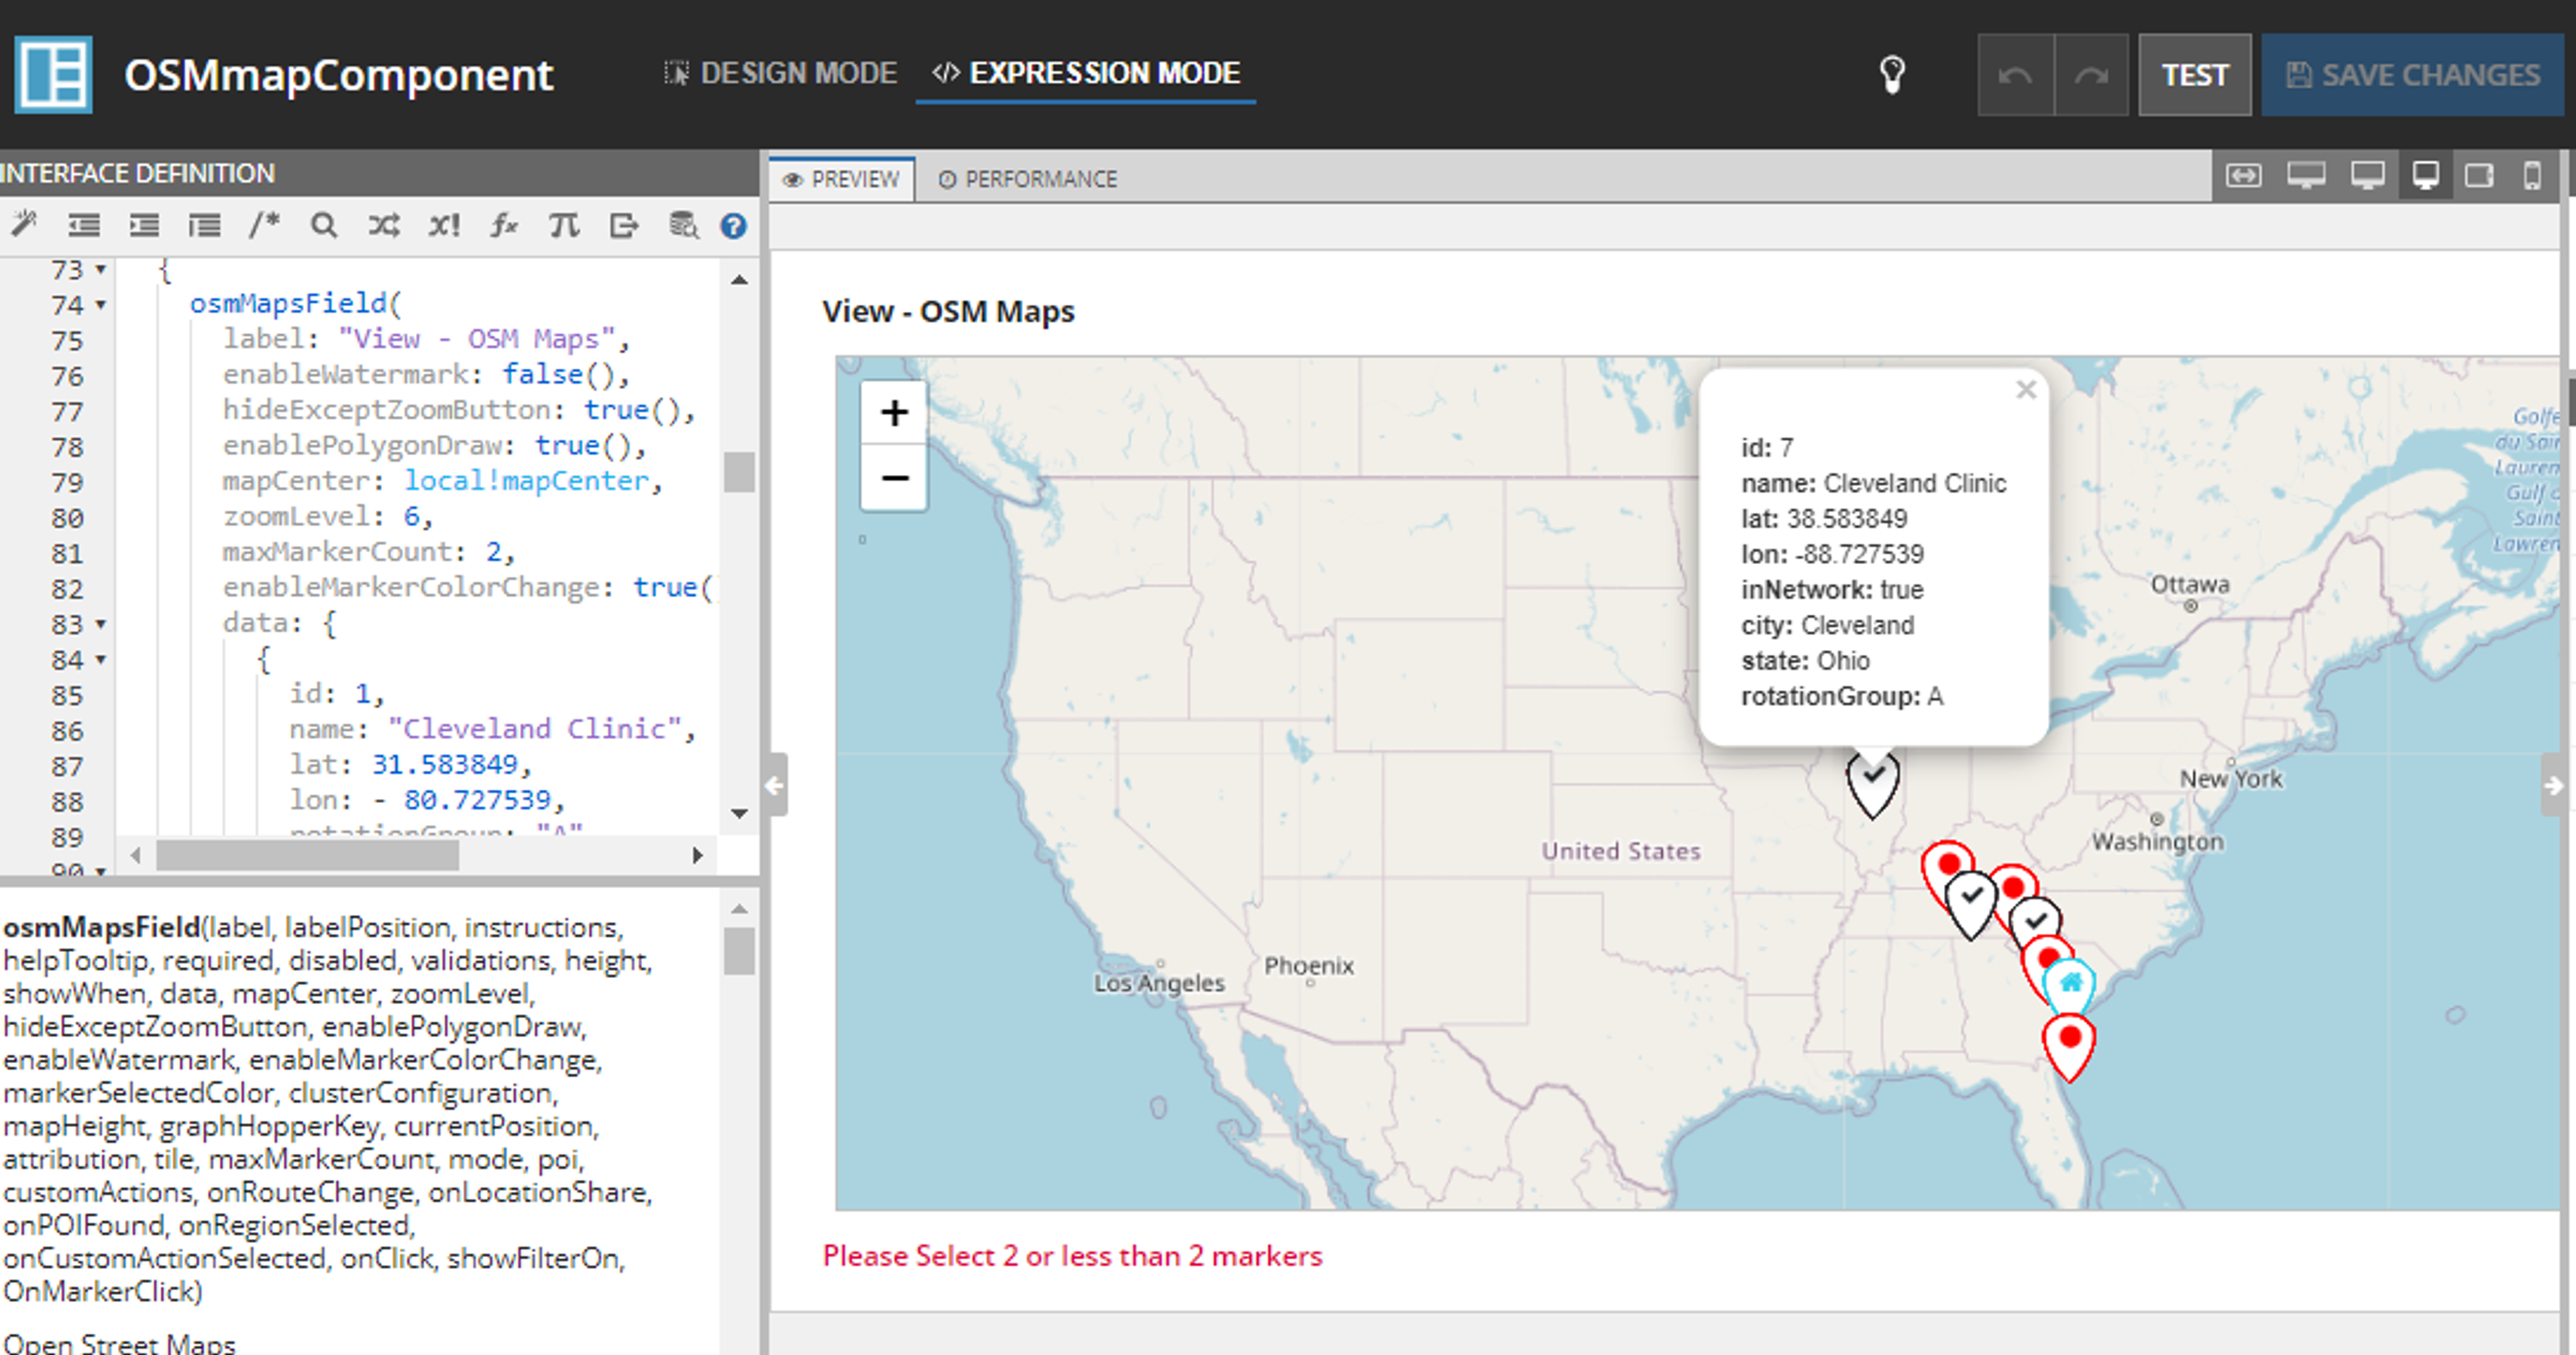Screen dimensions: 2576x1355
Task: Switch to DESIGN MODE
Action: tap(780, 73)
